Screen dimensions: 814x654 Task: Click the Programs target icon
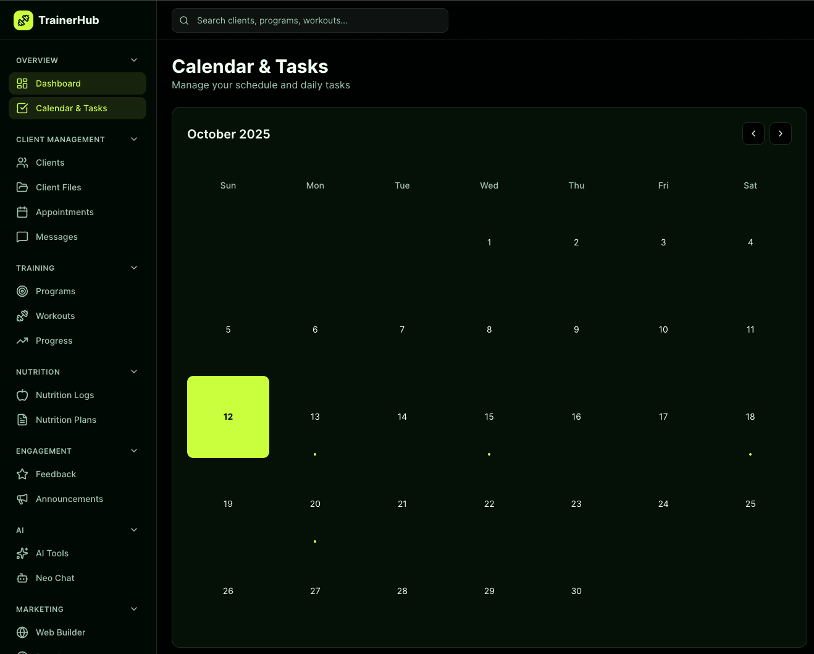click(22, 291)
